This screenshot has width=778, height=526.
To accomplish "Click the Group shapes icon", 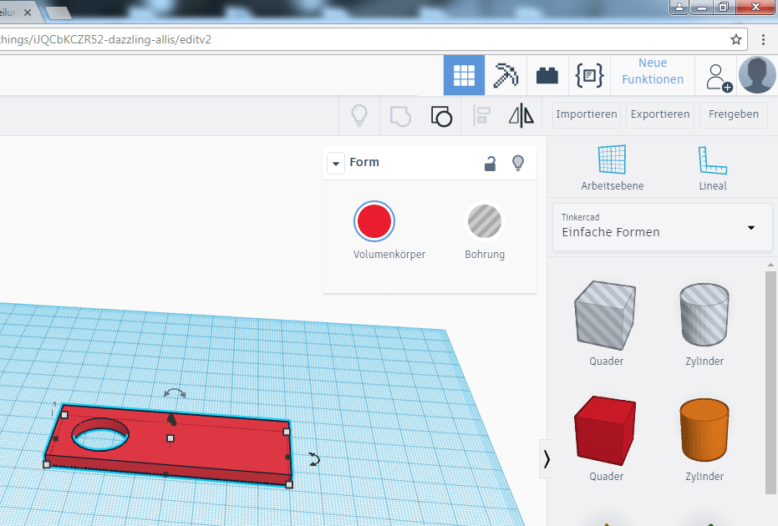I will 400,117.
